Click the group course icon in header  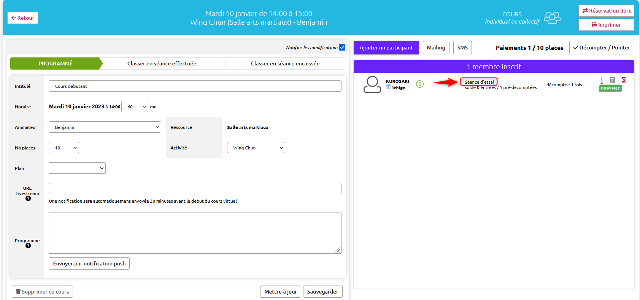pyautogui.click(x=552, y=17)
